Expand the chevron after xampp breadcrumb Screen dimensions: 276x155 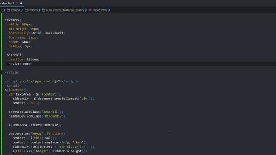click(x=22, y=10)
